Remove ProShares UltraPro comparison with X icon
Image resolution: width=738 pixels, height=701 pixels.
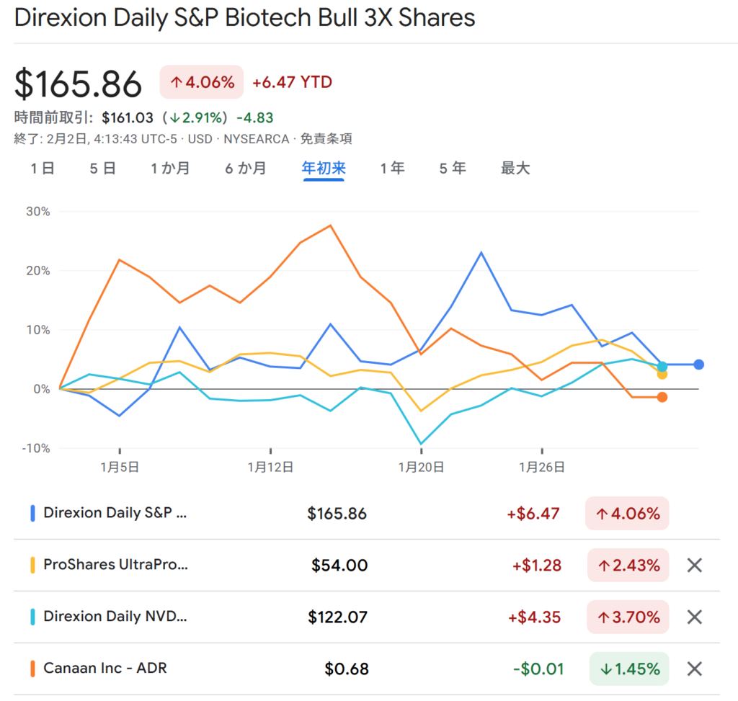[x=694, y=566]
